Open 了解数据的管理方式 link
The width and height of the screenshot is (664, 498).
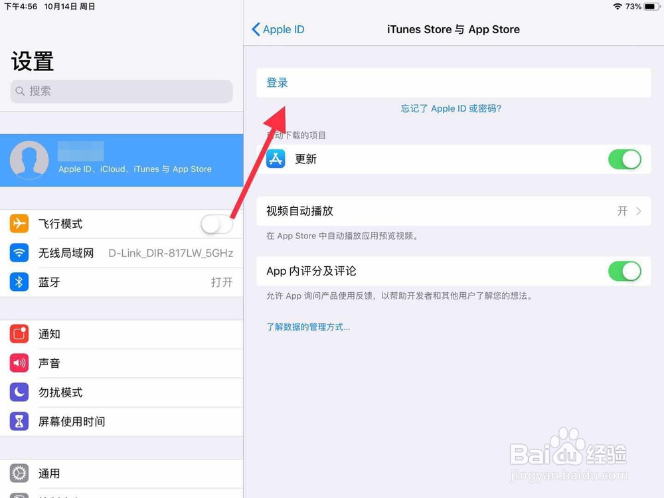point(308,327)
